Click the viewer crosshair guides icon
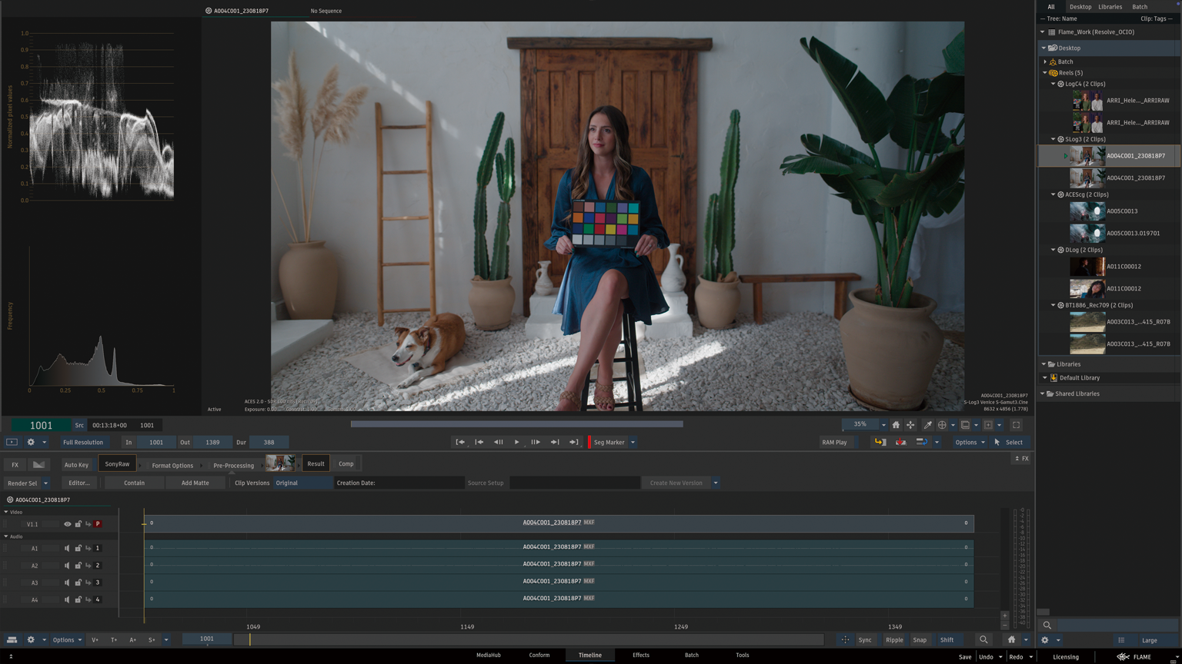This screenshot has width=1182, height=664. point(942,425)
